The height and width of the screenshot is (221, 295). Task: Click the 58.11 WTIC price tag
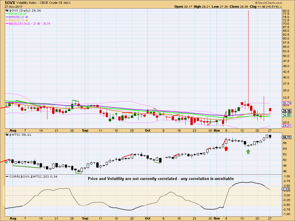coord(287,137)
